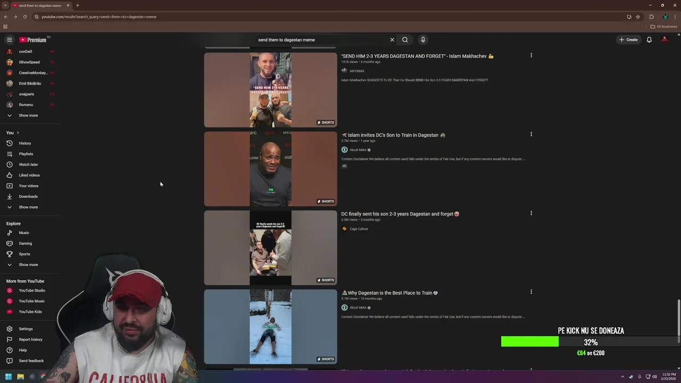Open Emil Bădărău subscription channel
The image size is (681, 383).
point(30,84)
